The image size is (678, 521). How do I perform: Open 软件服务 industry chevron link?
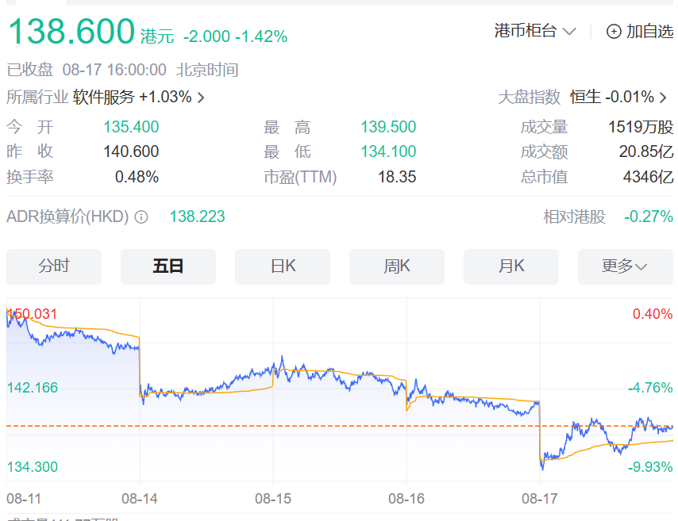[x=201, y=98]
